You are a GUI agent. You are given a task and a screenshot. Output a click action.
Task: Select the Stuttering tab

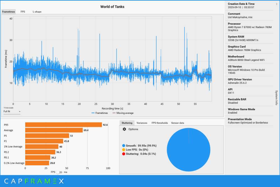pos(127,123)
